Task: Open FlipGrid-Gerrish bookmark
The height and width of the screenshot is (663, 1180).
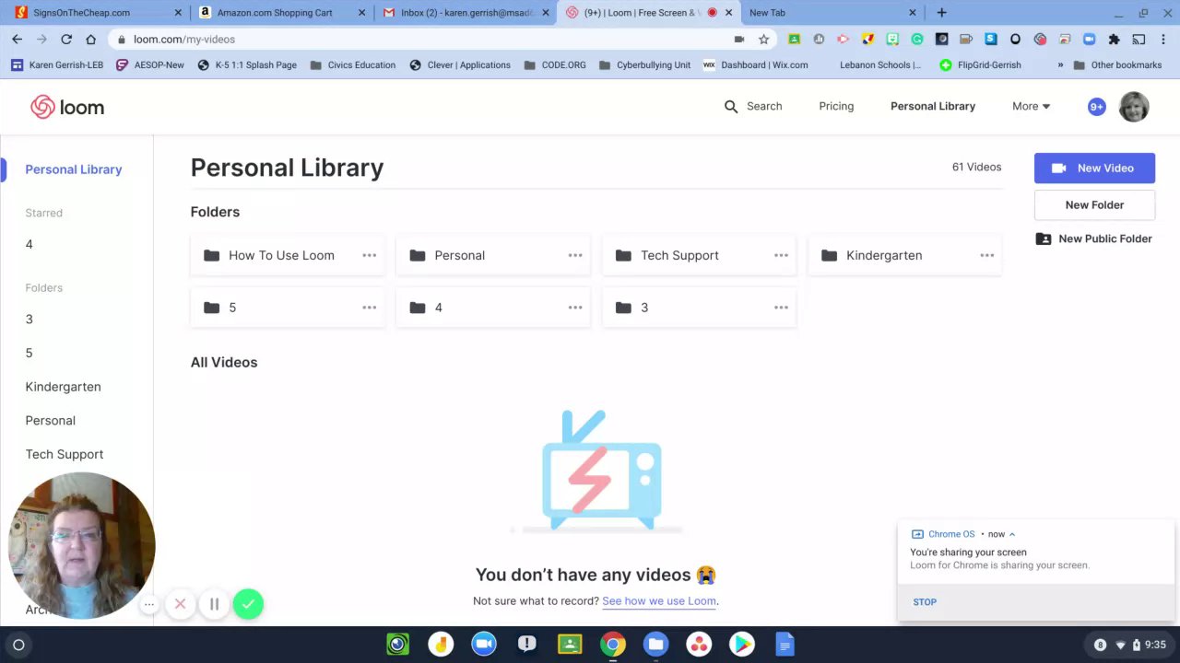Action: click(x=980, y=65)
